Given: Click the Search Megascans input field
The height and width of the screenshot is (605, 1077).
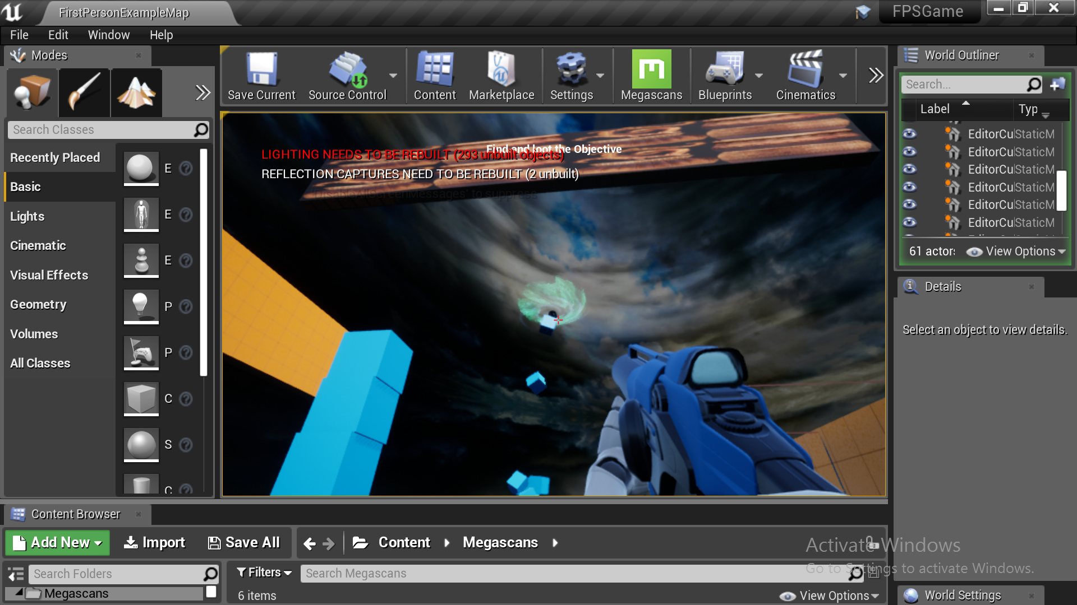Looking at the screenshot, I should (582, 574).
